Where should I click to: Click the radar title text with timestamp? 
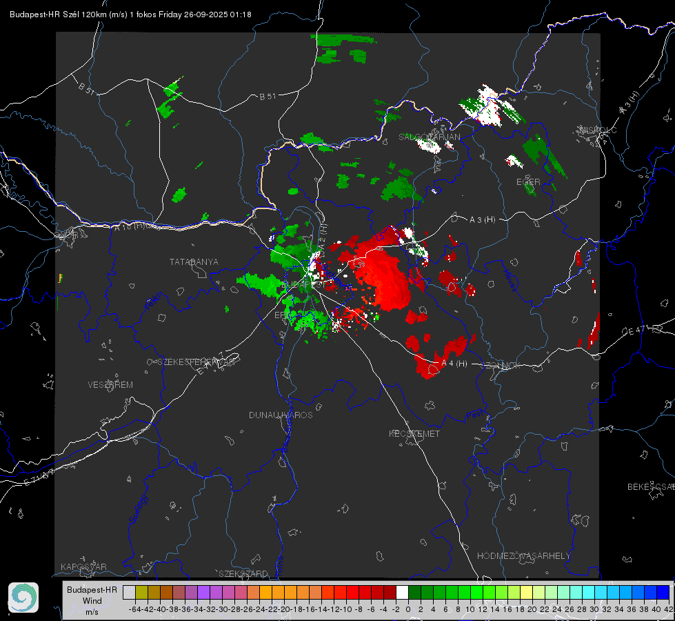[130, 14]
